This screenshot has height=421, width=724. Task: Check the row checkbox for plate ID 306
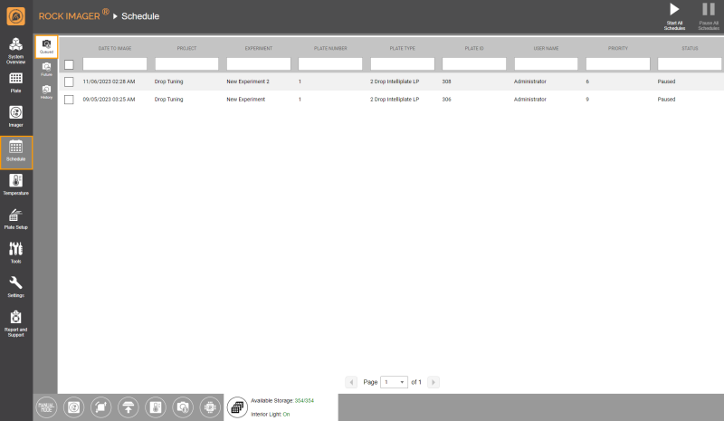click(x=69, y=100)
